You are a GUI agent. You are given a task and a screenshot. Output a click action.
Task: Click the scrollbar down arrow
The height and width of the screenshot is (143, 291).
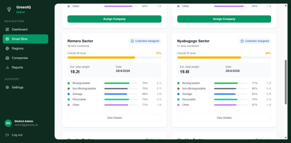point(286,138)
